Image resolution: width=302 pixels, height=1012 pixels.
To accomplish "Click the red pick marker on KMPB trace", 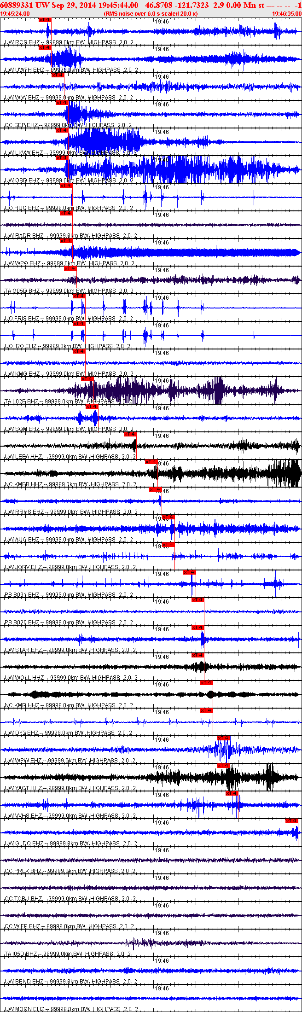I will click(x=151, y=462).
